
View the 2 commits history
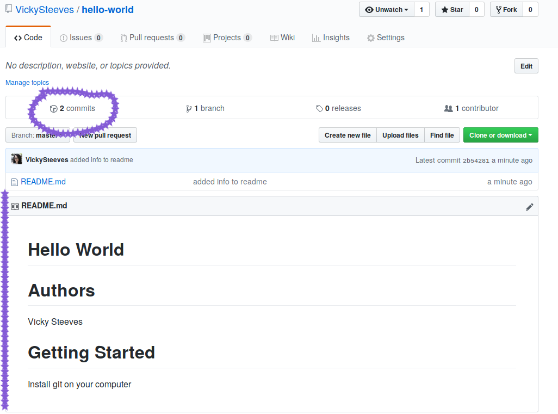click(72, 109)
